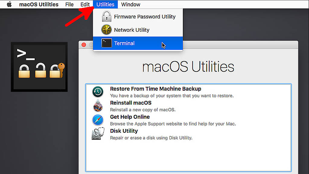Open the Apple logo menu
The image size is (309, 174).
click(x=9, y=4)
